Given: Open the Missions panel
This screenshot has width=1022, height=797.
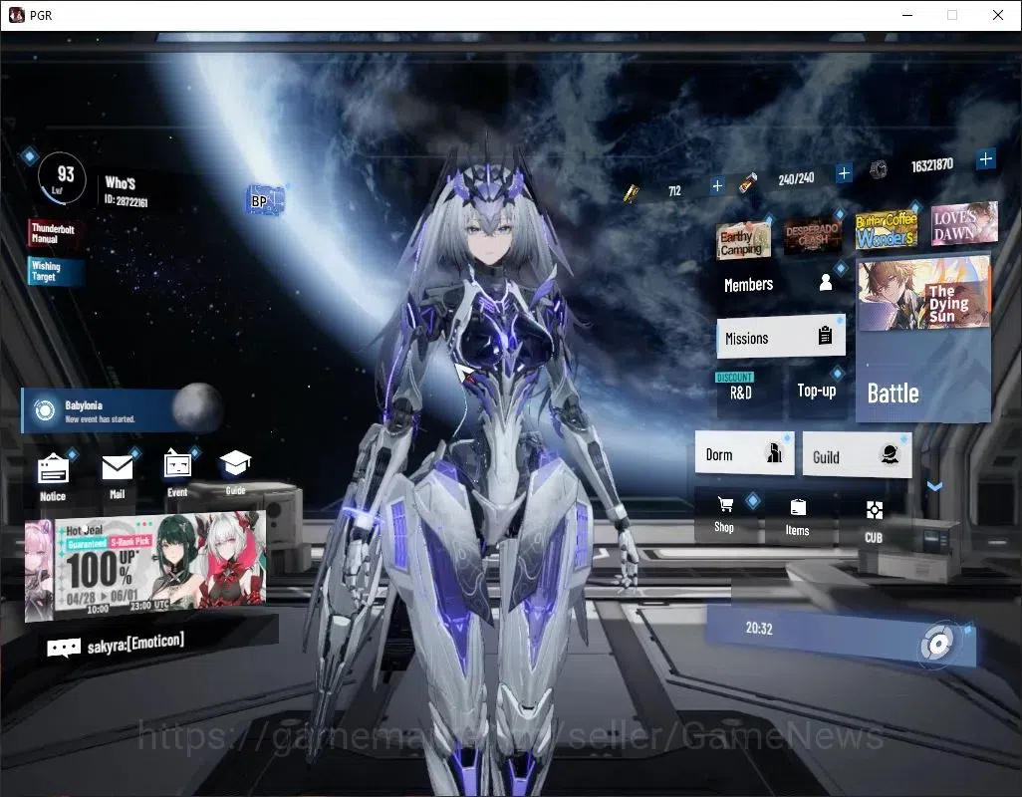Looking at the screenshot, I should [x=781, y=337].
